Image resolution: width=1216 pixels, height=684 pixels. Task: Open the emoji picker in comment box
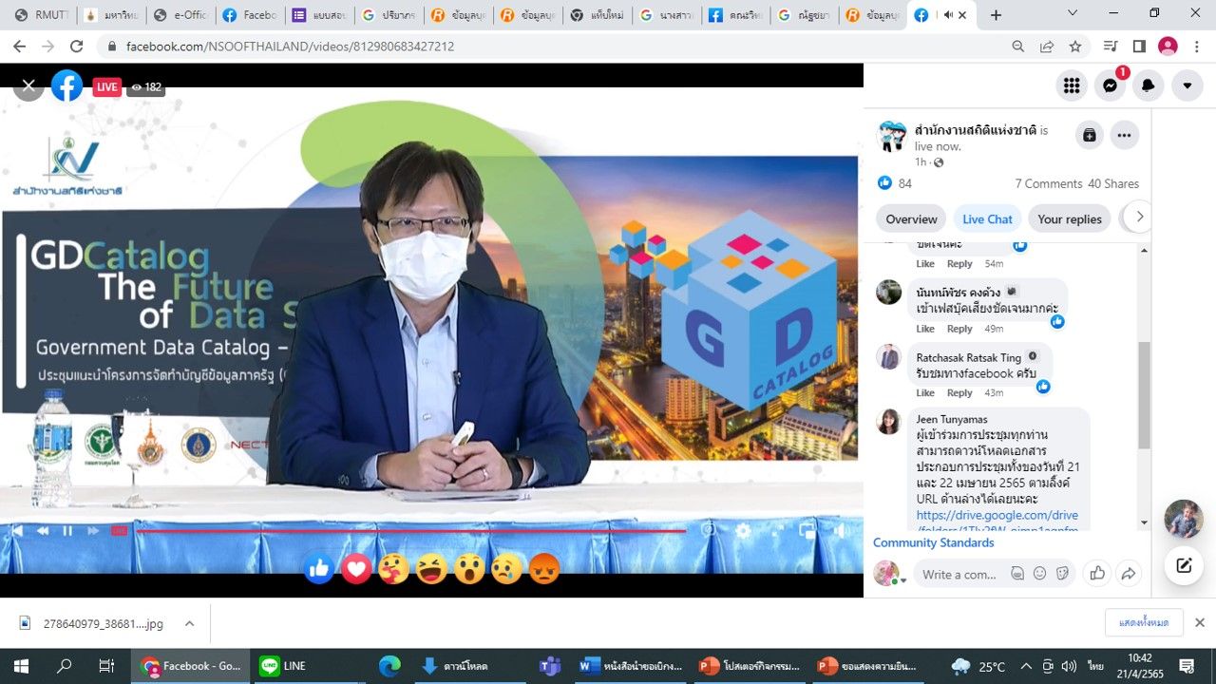[1039, 574]
